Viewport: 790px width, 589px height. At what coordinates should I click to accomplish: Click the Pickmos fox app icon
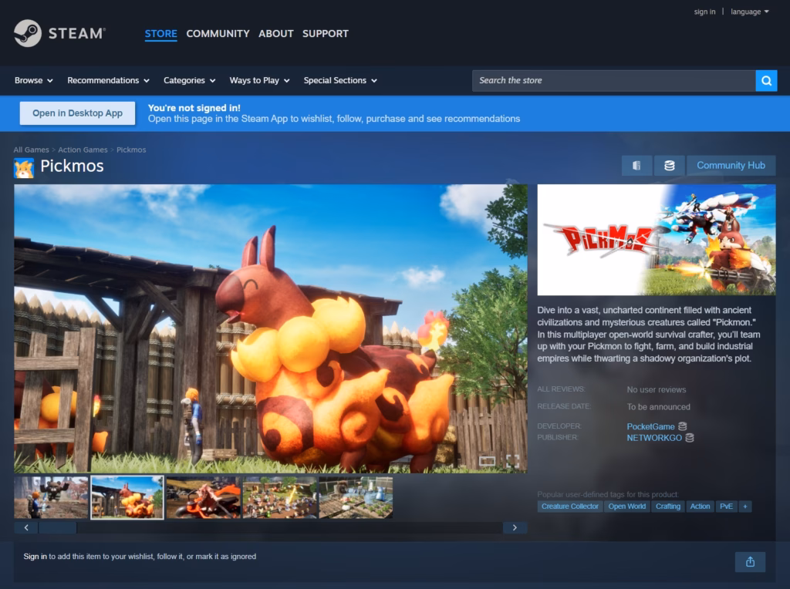(24, 168)
